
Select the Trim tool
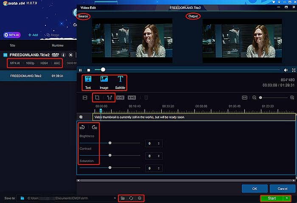[x=109, y=97]
